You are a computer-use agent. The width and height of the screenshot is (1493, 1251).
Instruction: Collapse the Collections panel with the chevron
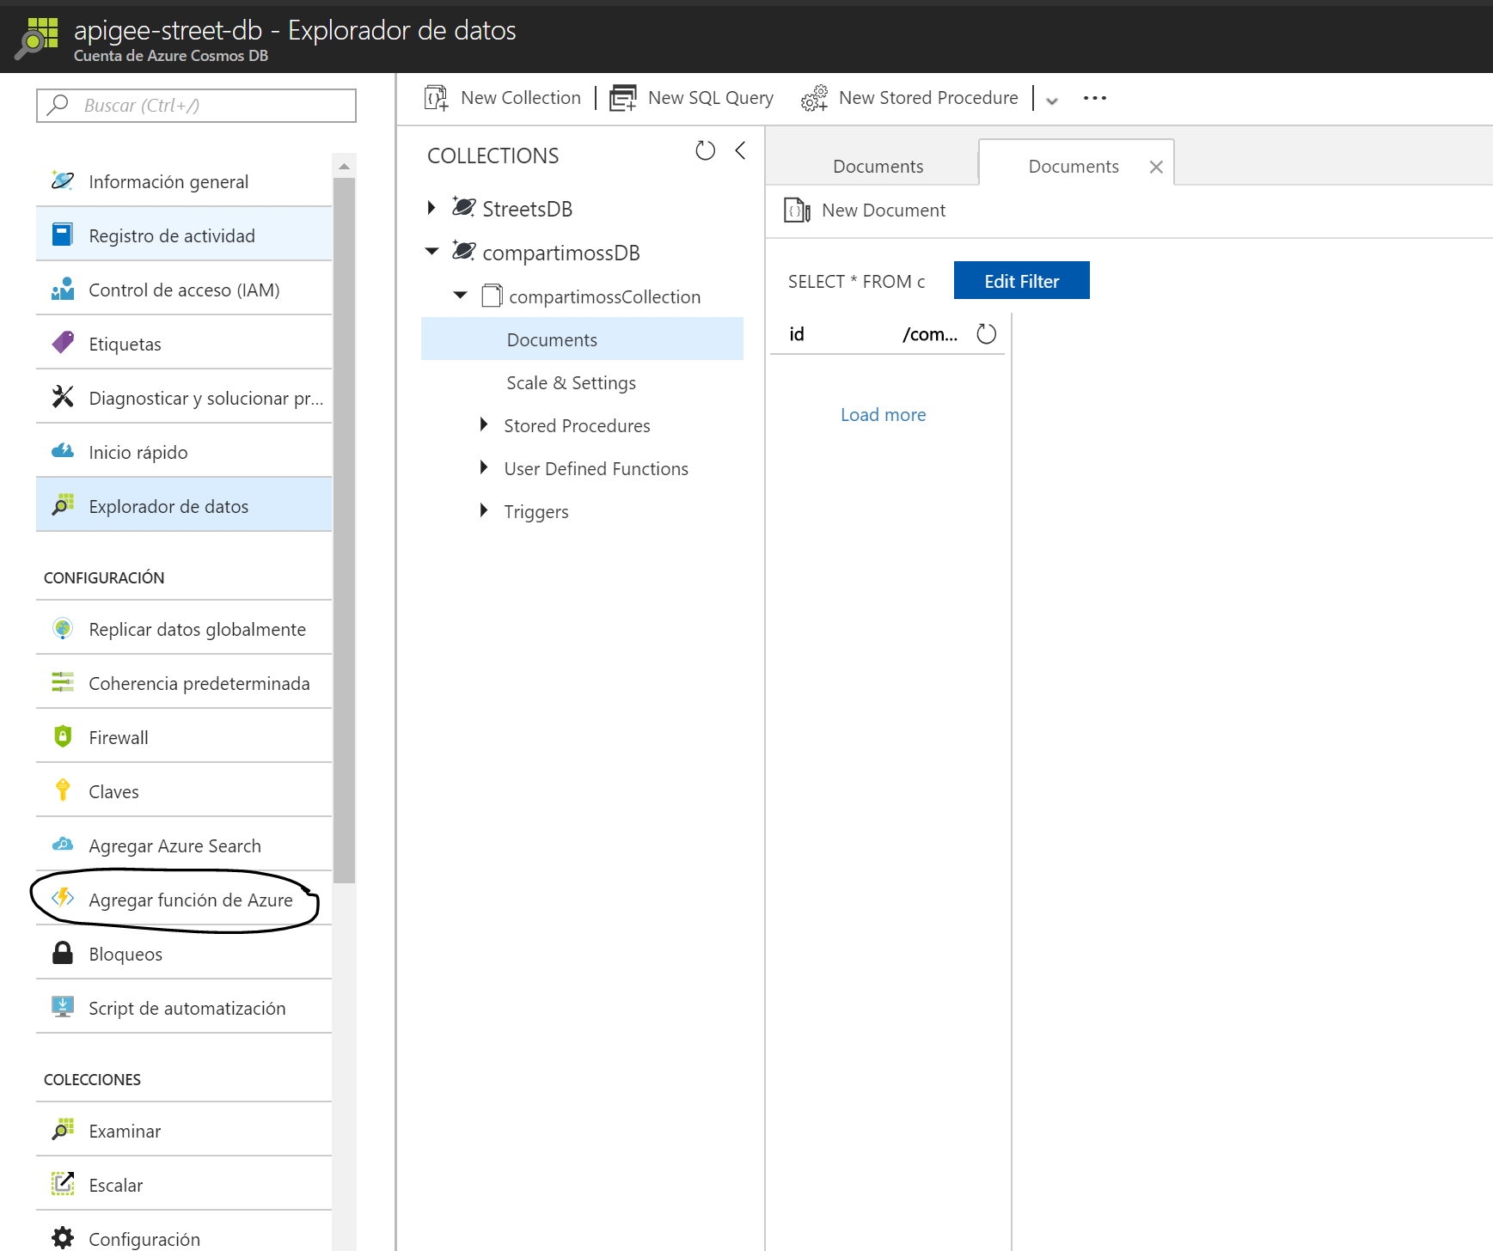(740, 151)
